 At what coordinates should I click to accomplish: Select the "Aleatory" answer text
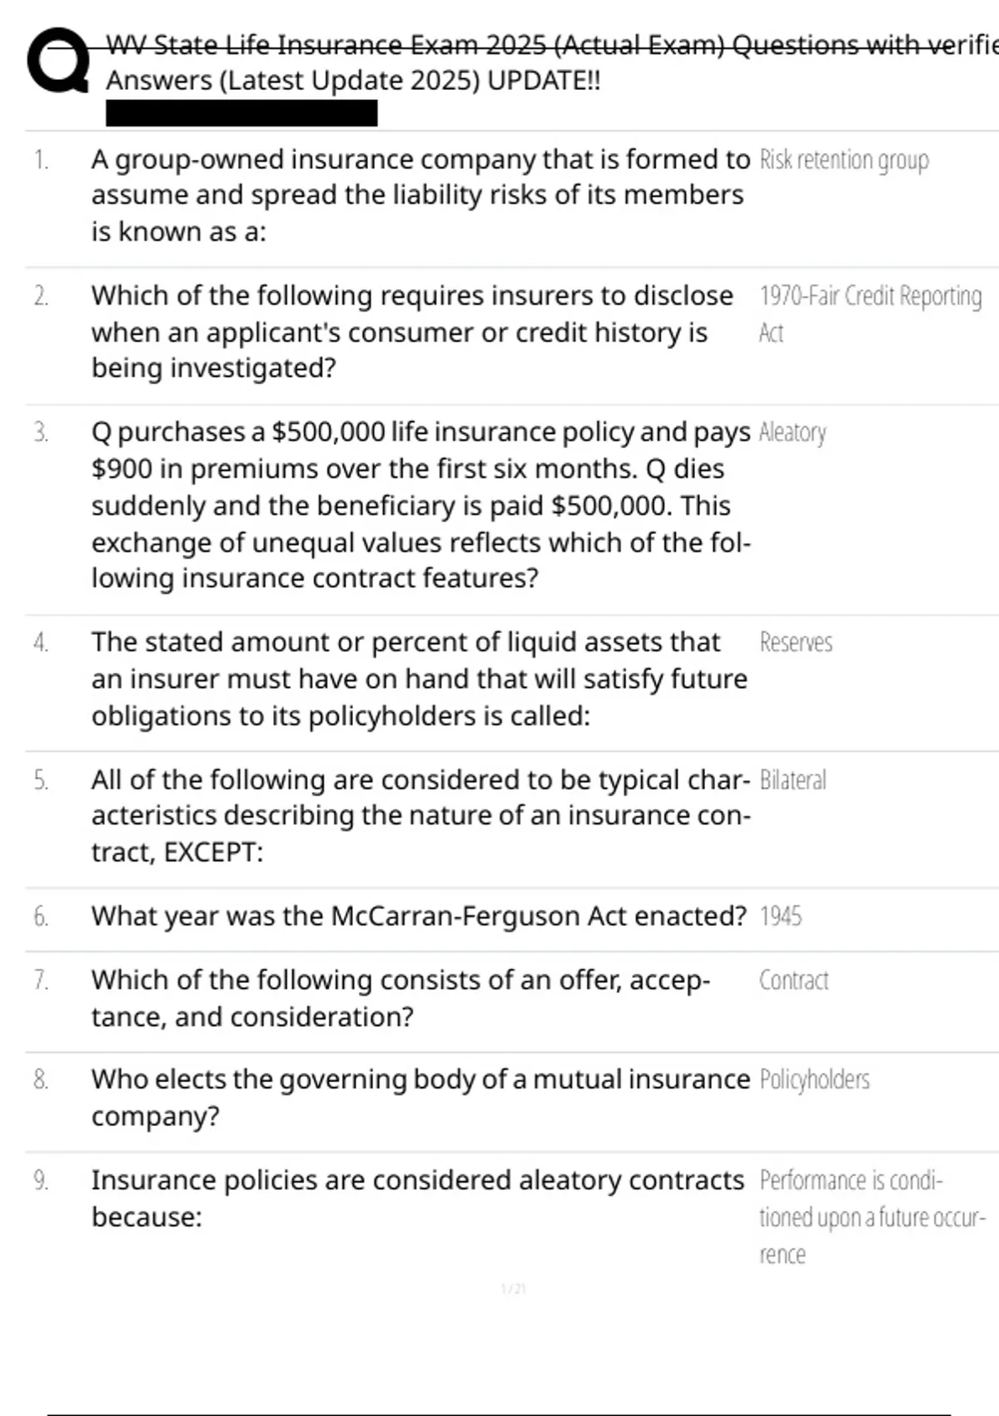click(x=793, y=432)
